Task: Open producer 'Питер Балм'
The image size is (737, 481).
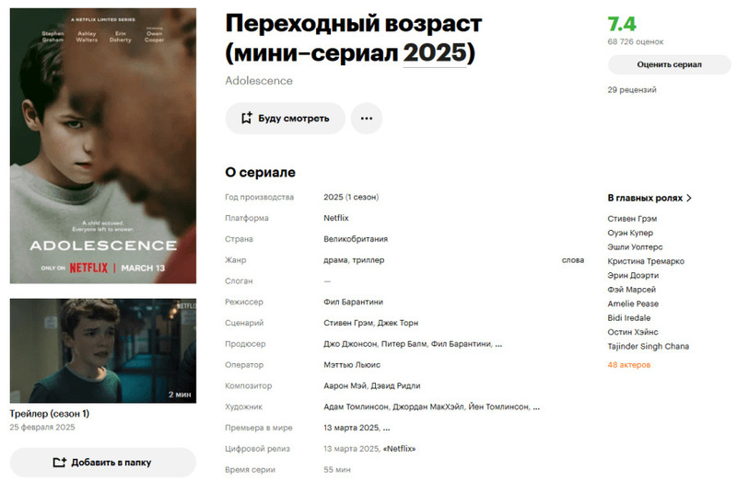Action: point(404,344)
